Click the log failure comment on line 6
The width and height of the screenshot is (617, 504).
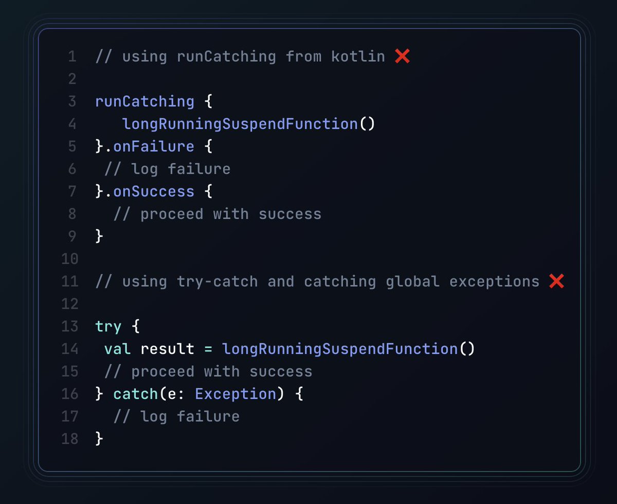pyautogui.click(x=167, y=169)
